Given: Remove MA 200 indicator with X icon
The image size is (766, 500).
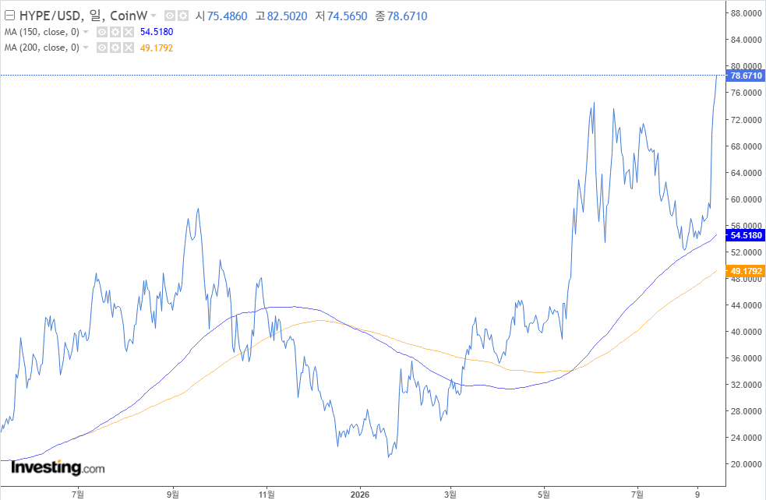Looking at the screenshot, I should click(128, 48).
